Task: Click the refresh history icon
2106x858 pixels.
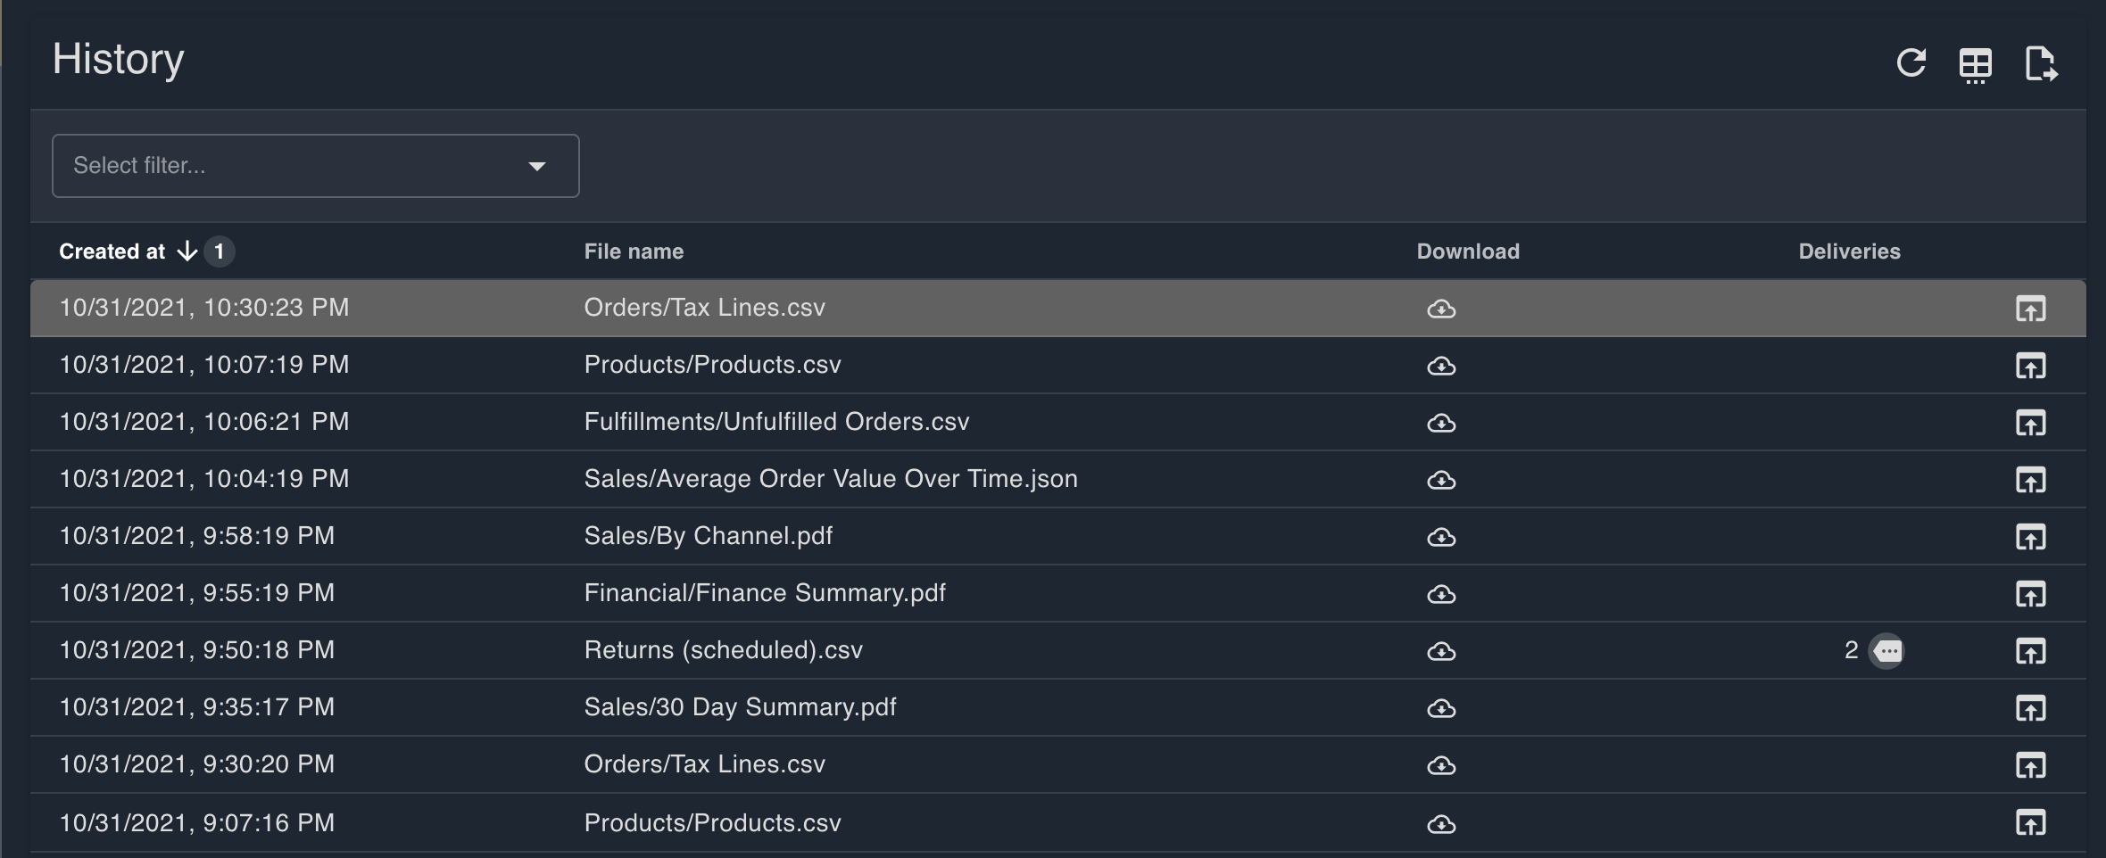Action: [x=1911, y=62]
